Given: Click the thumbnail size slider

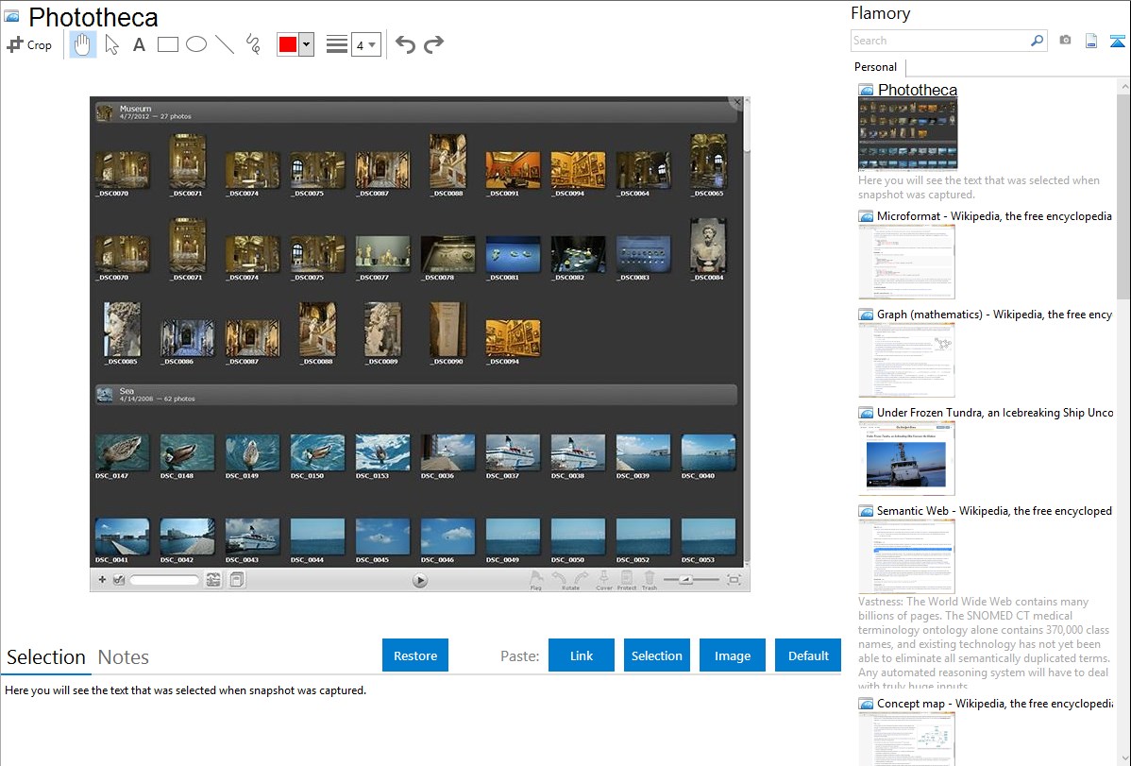Looking at the screenshot, I should point(691,580).
